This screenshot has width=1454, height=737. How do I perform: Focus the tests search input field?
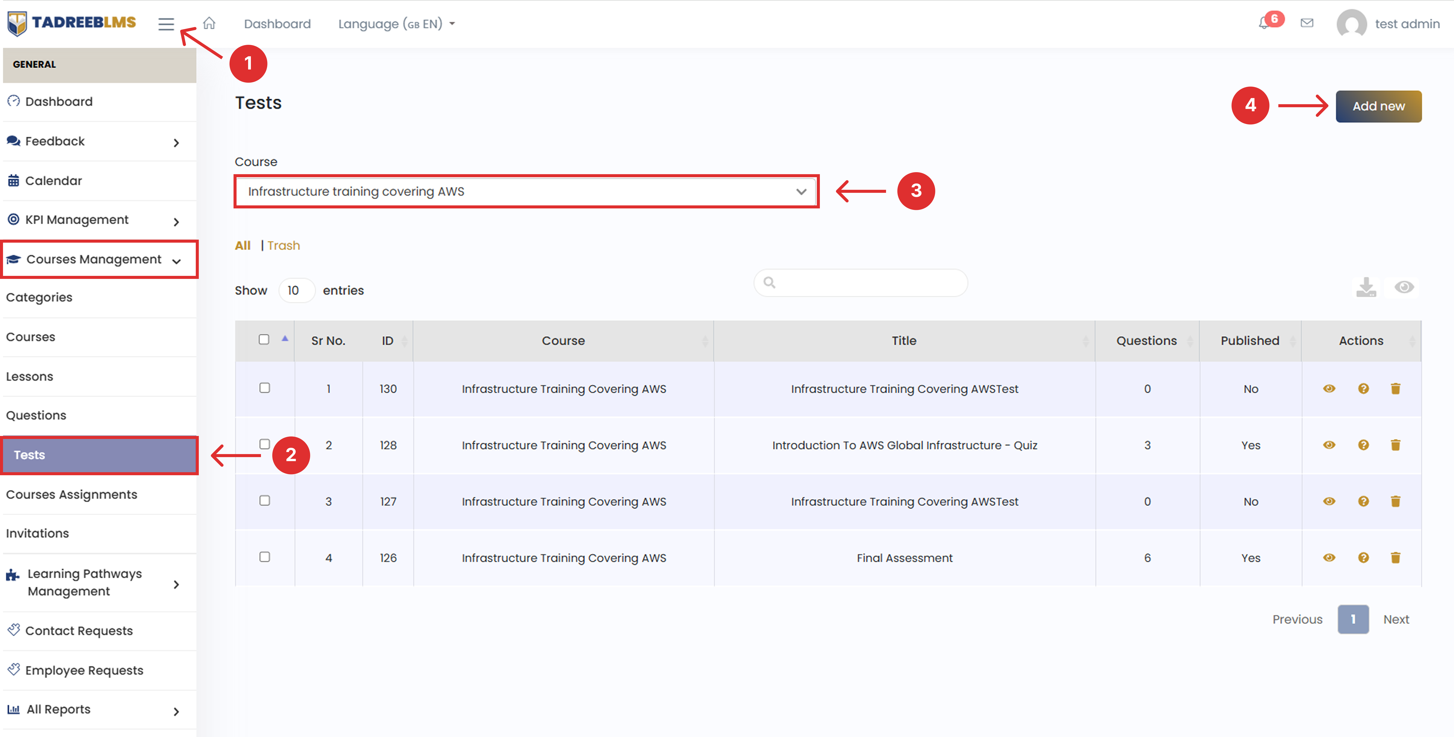(x=861, y=282)
